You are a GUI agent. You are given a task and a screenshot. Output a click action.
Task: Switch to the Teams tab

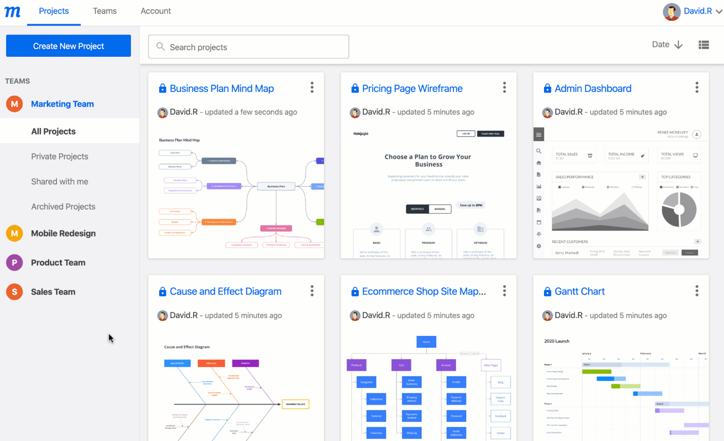point(104,11)
